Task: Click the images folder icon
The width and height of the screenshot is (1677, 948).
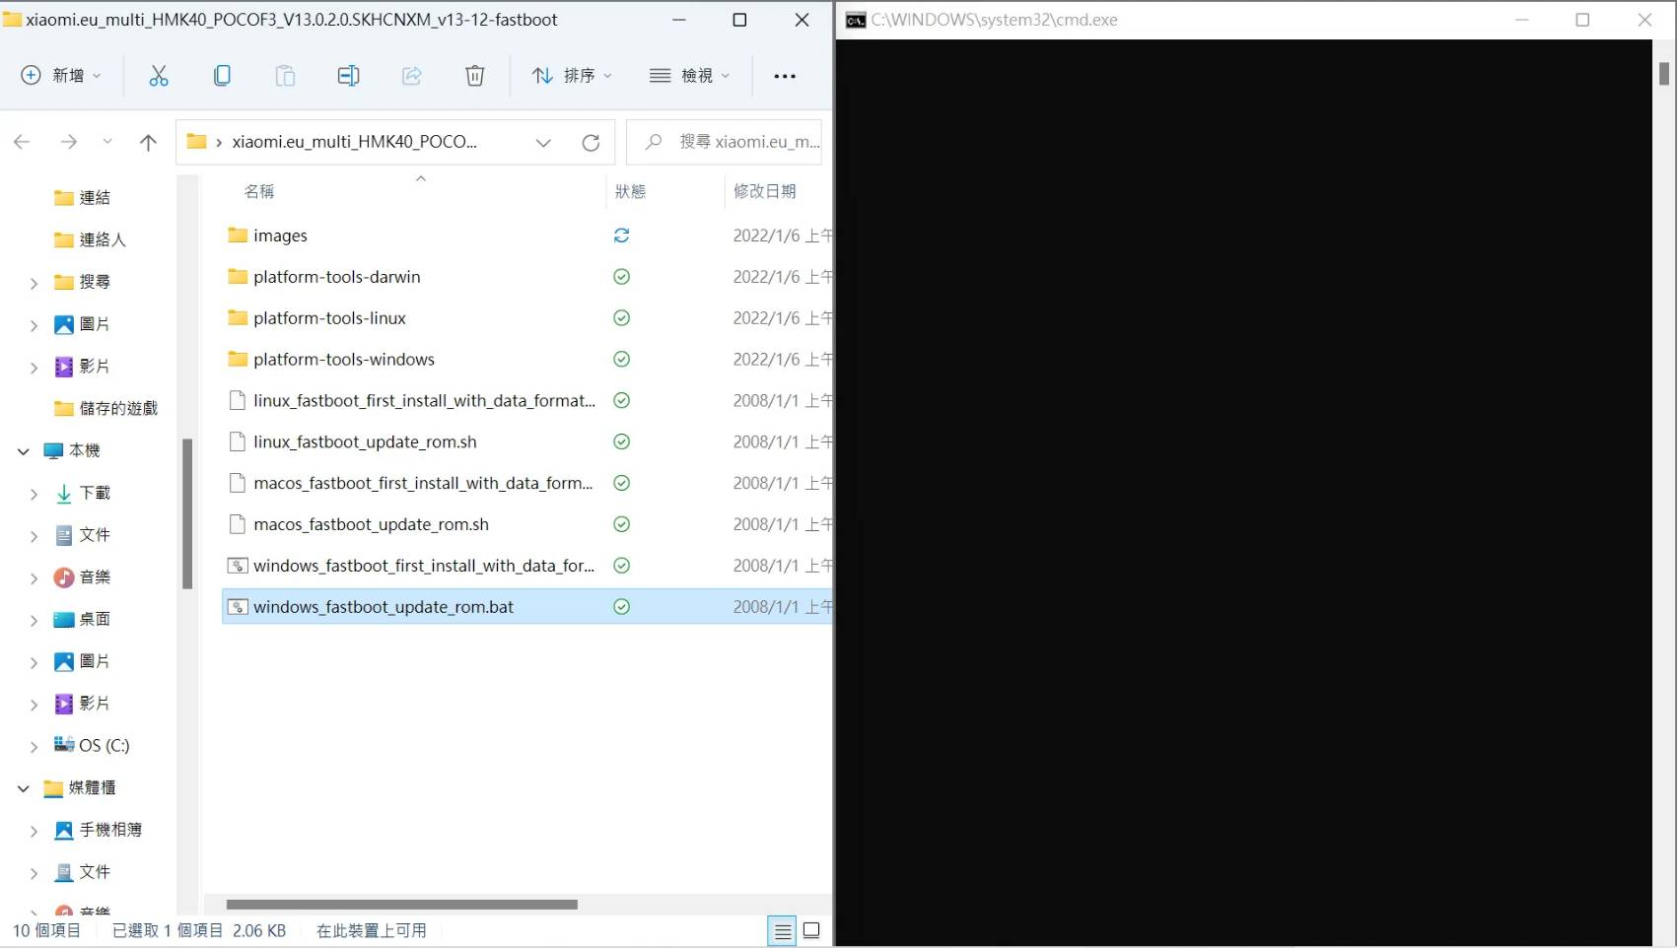Action: point(238,235)
